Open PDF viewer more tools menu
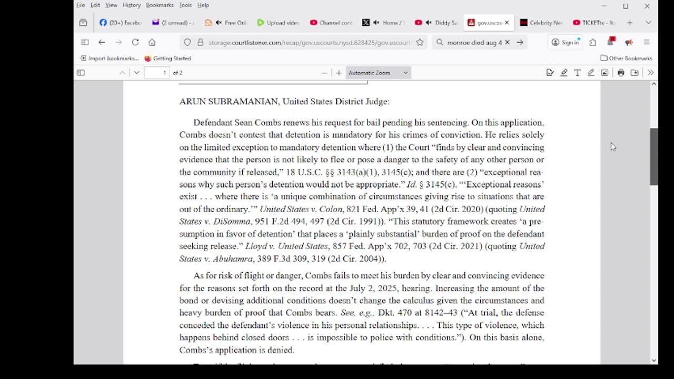Screen dimensions: 674x379 [x=650, y=73]
